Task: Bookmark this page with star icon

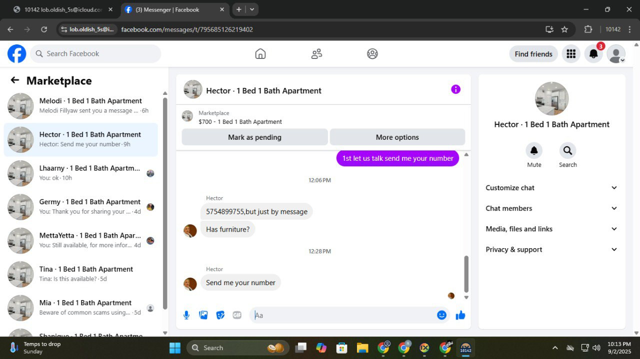Action: pos(564,29)
